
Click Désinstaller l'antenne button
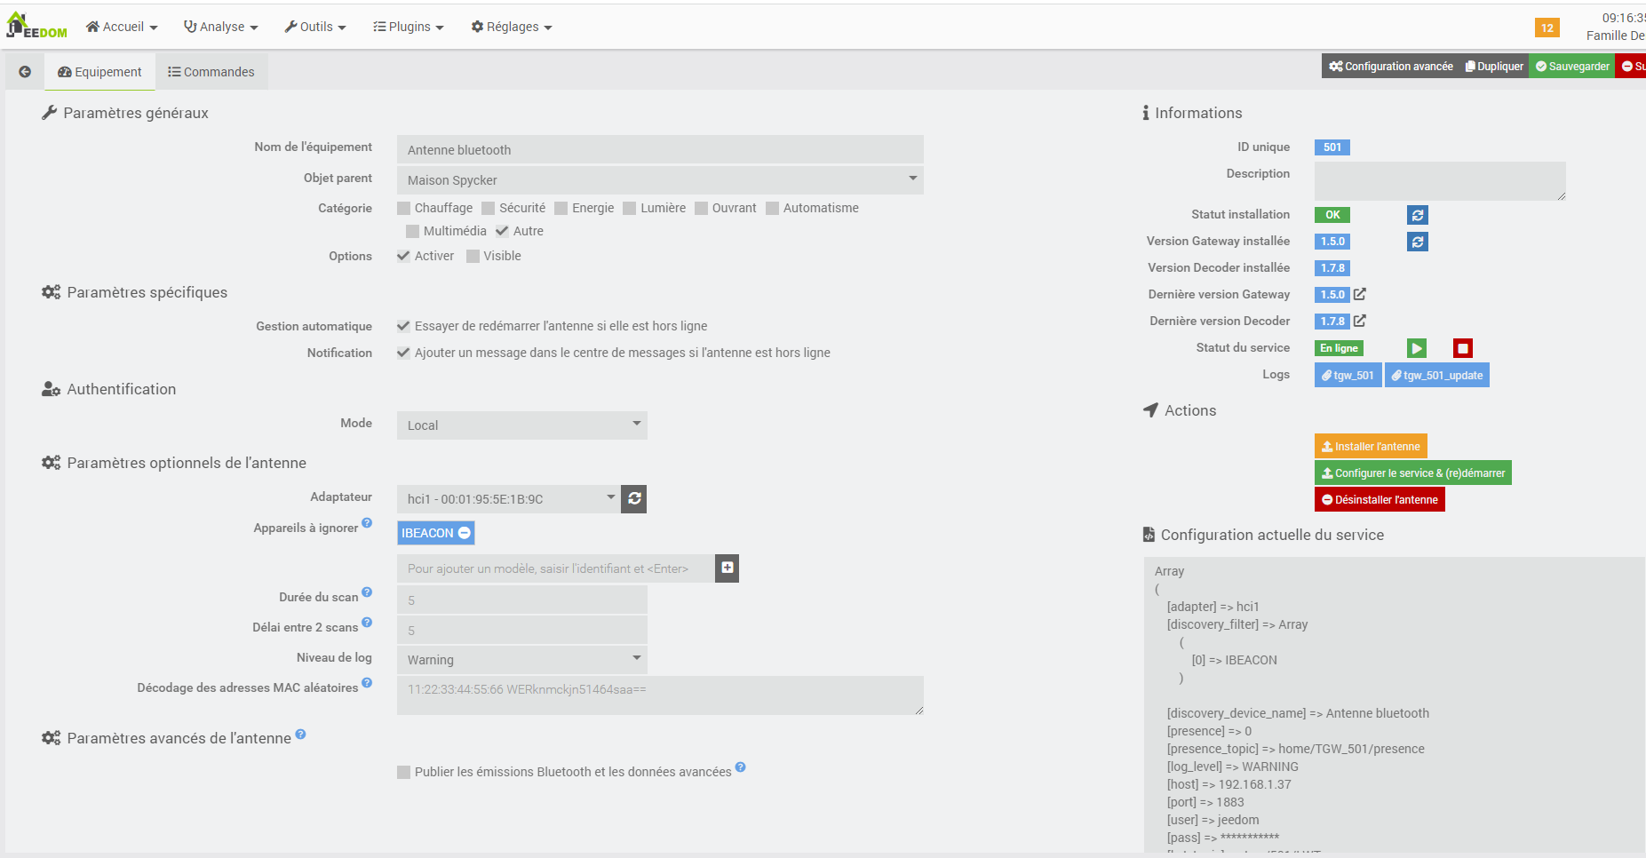tap(1380, 500)
